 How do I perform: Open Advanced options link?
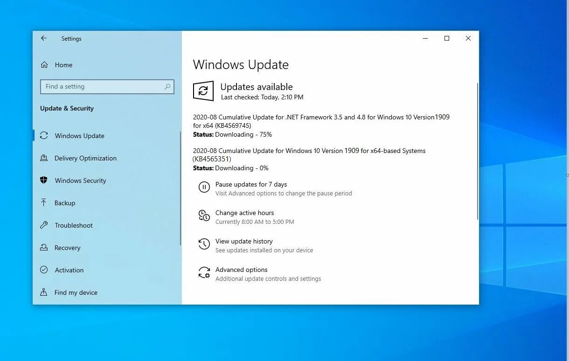pyautogui.click(x=241, y=270)
